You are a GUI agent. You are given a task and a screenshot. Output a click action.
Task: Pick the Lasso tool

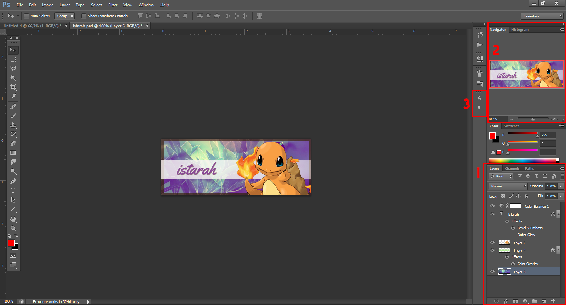(13, 69)
